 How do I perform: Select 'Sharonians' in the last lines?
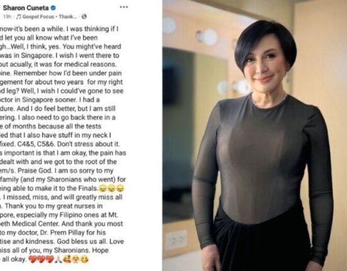tap(70, 250)
